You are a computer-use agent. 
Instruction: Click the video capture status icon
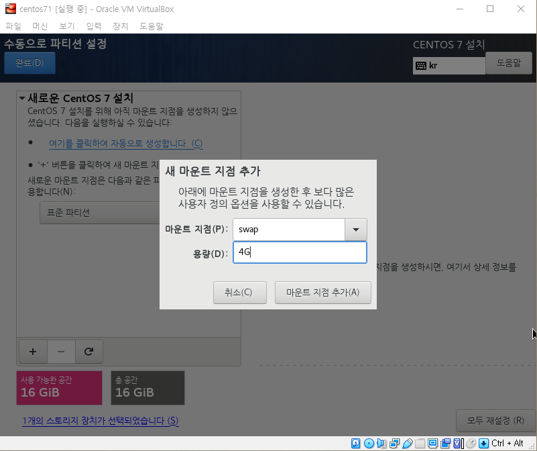click(445, 443)
